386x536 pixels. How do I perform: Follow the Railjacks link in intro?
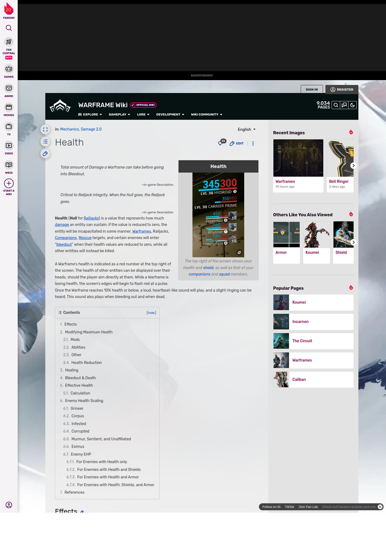91,218
